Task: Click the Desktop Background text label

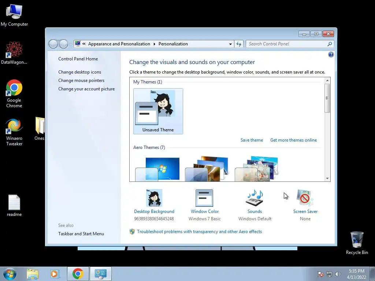Action: click(x=154, y=211)
